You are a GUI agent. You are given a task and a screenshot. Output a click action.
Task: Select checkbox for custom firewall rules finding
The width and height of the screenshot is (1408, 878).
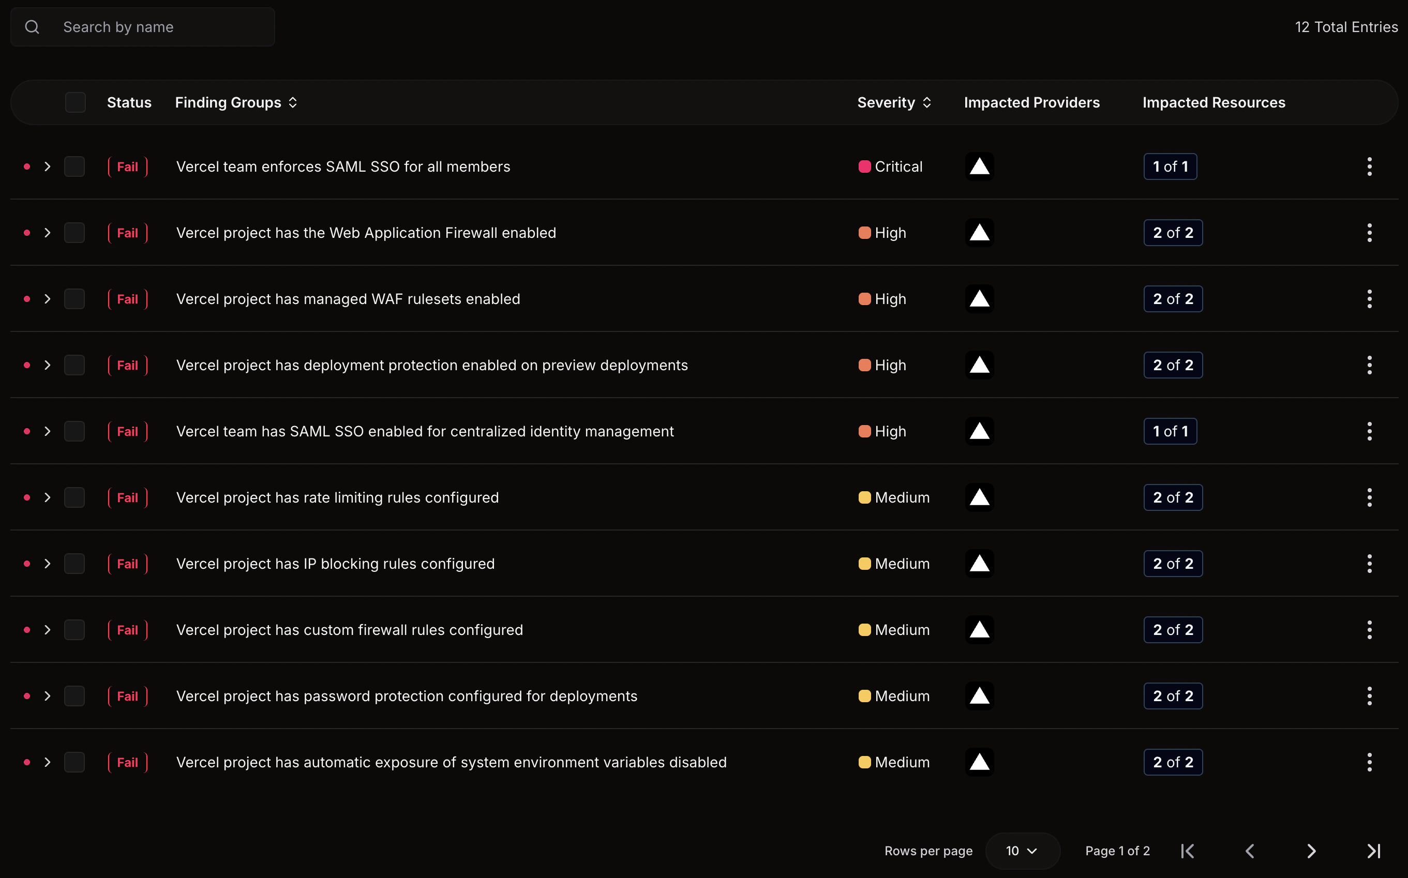(x=74, y=630)
